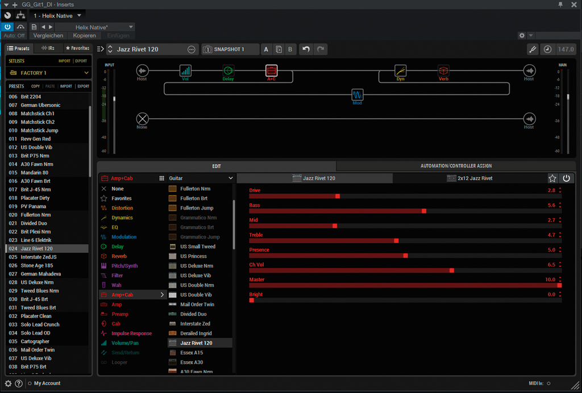Switch to the IRs tab
The width and height of the screenshot is (582, 393).
(x=48, y=48)
